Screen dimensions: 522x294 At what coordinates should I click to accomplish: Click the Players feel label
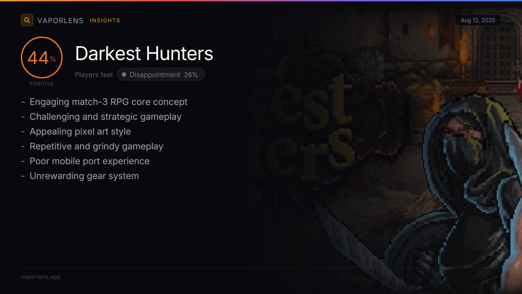pyautogui.click(x=94, y=74)
